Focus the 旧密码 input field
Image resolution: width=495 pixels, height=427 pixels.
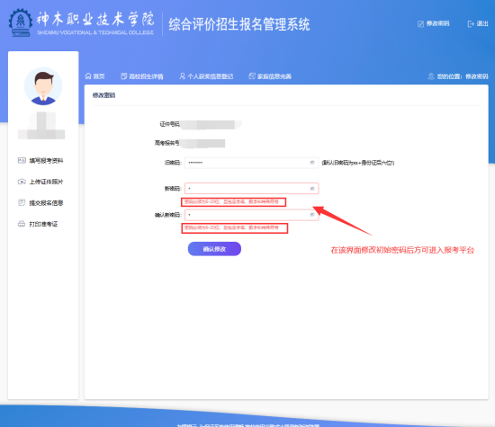point(252,163)
